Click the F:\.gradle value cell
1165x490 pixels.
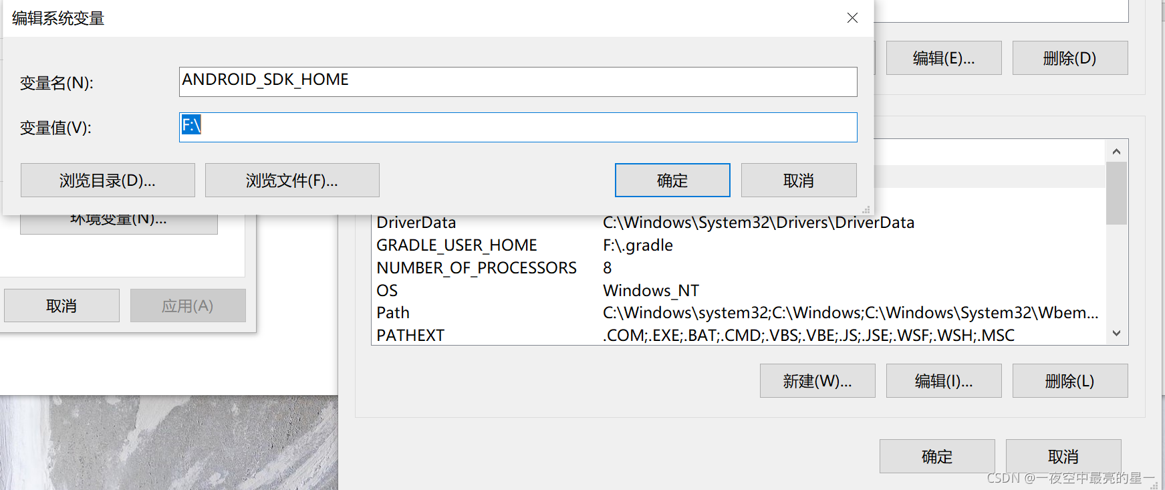pyautogui.click(x=638, y=245)
